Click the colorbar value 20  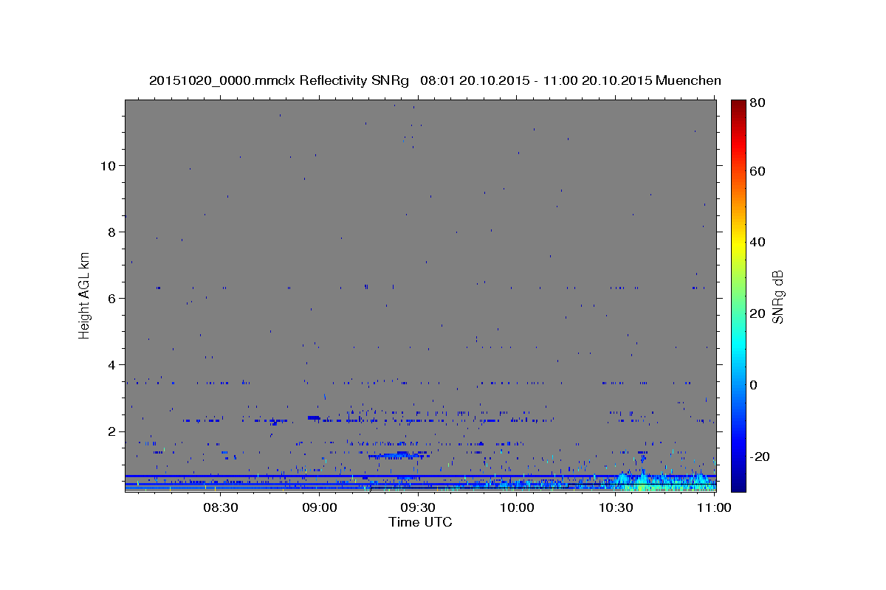click(x=757, y=313)
